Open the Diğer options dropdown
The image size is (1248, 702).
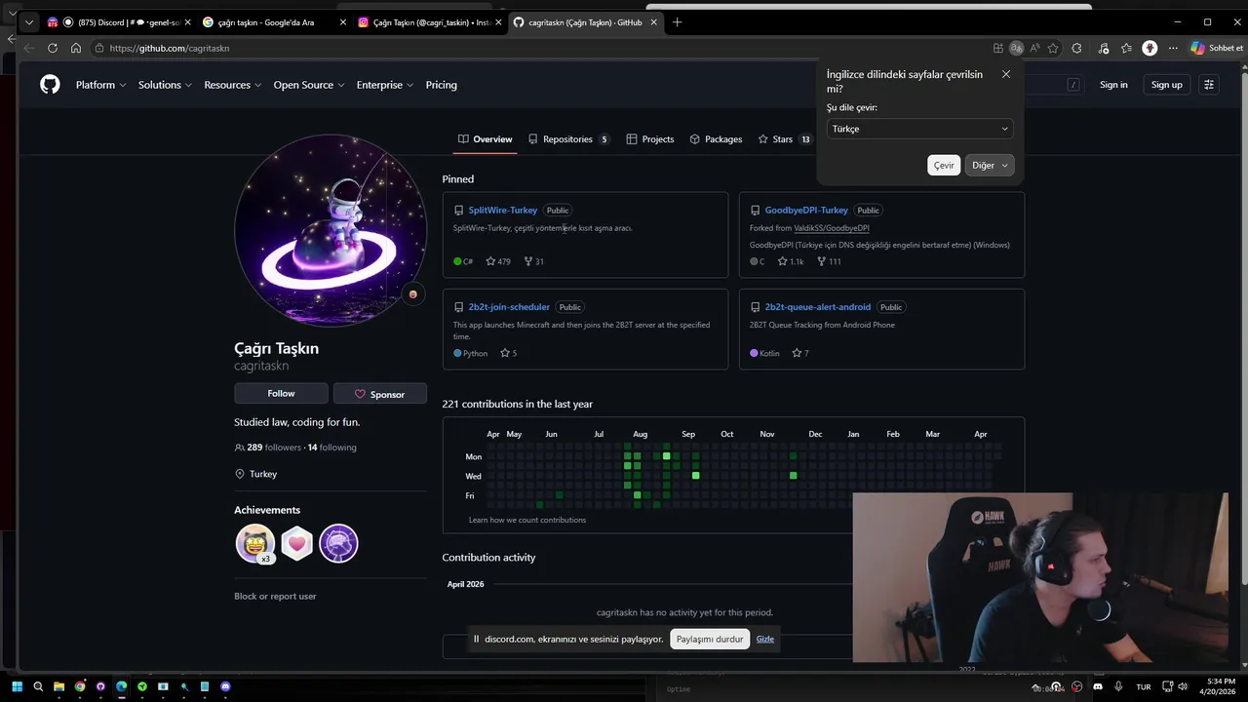point(990,165)
